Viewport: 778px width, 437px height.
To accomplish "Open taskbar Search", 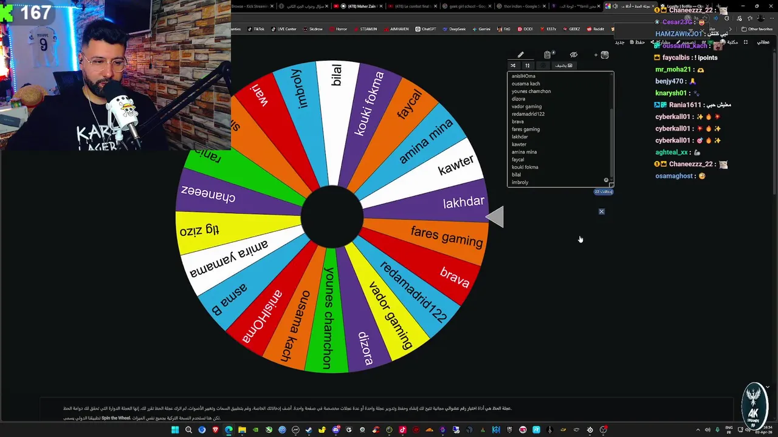I will point(188,430).
